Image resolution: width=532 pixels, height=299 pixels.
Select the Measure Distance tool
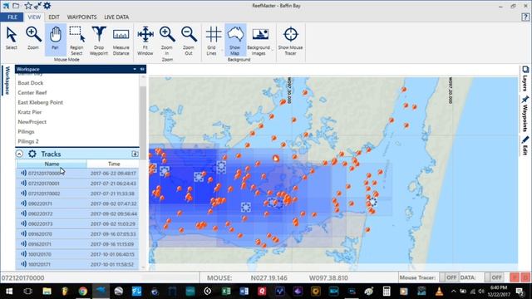tap(121, 41)
